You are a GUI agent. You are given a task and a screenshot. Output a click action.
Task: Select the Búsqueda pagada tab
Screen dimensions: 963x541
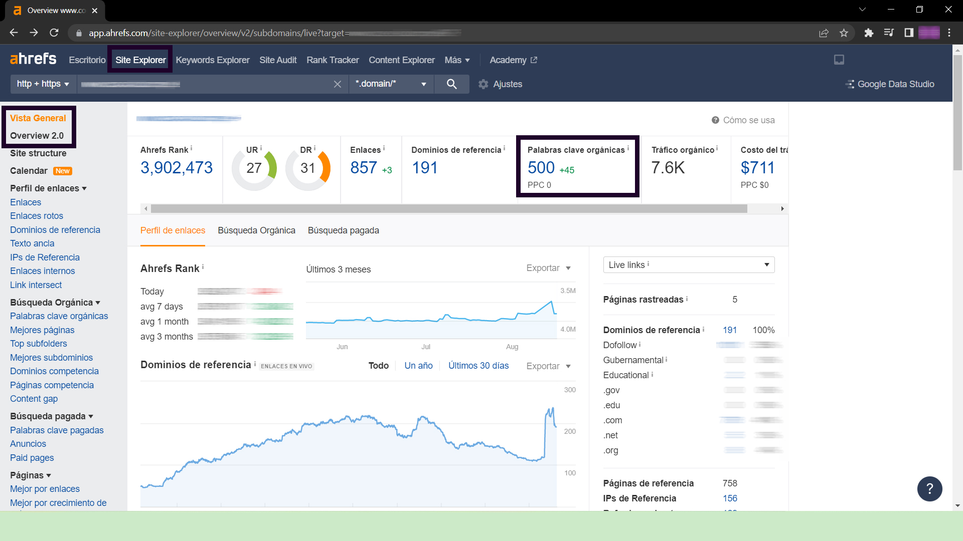click(x=344, y=230)
